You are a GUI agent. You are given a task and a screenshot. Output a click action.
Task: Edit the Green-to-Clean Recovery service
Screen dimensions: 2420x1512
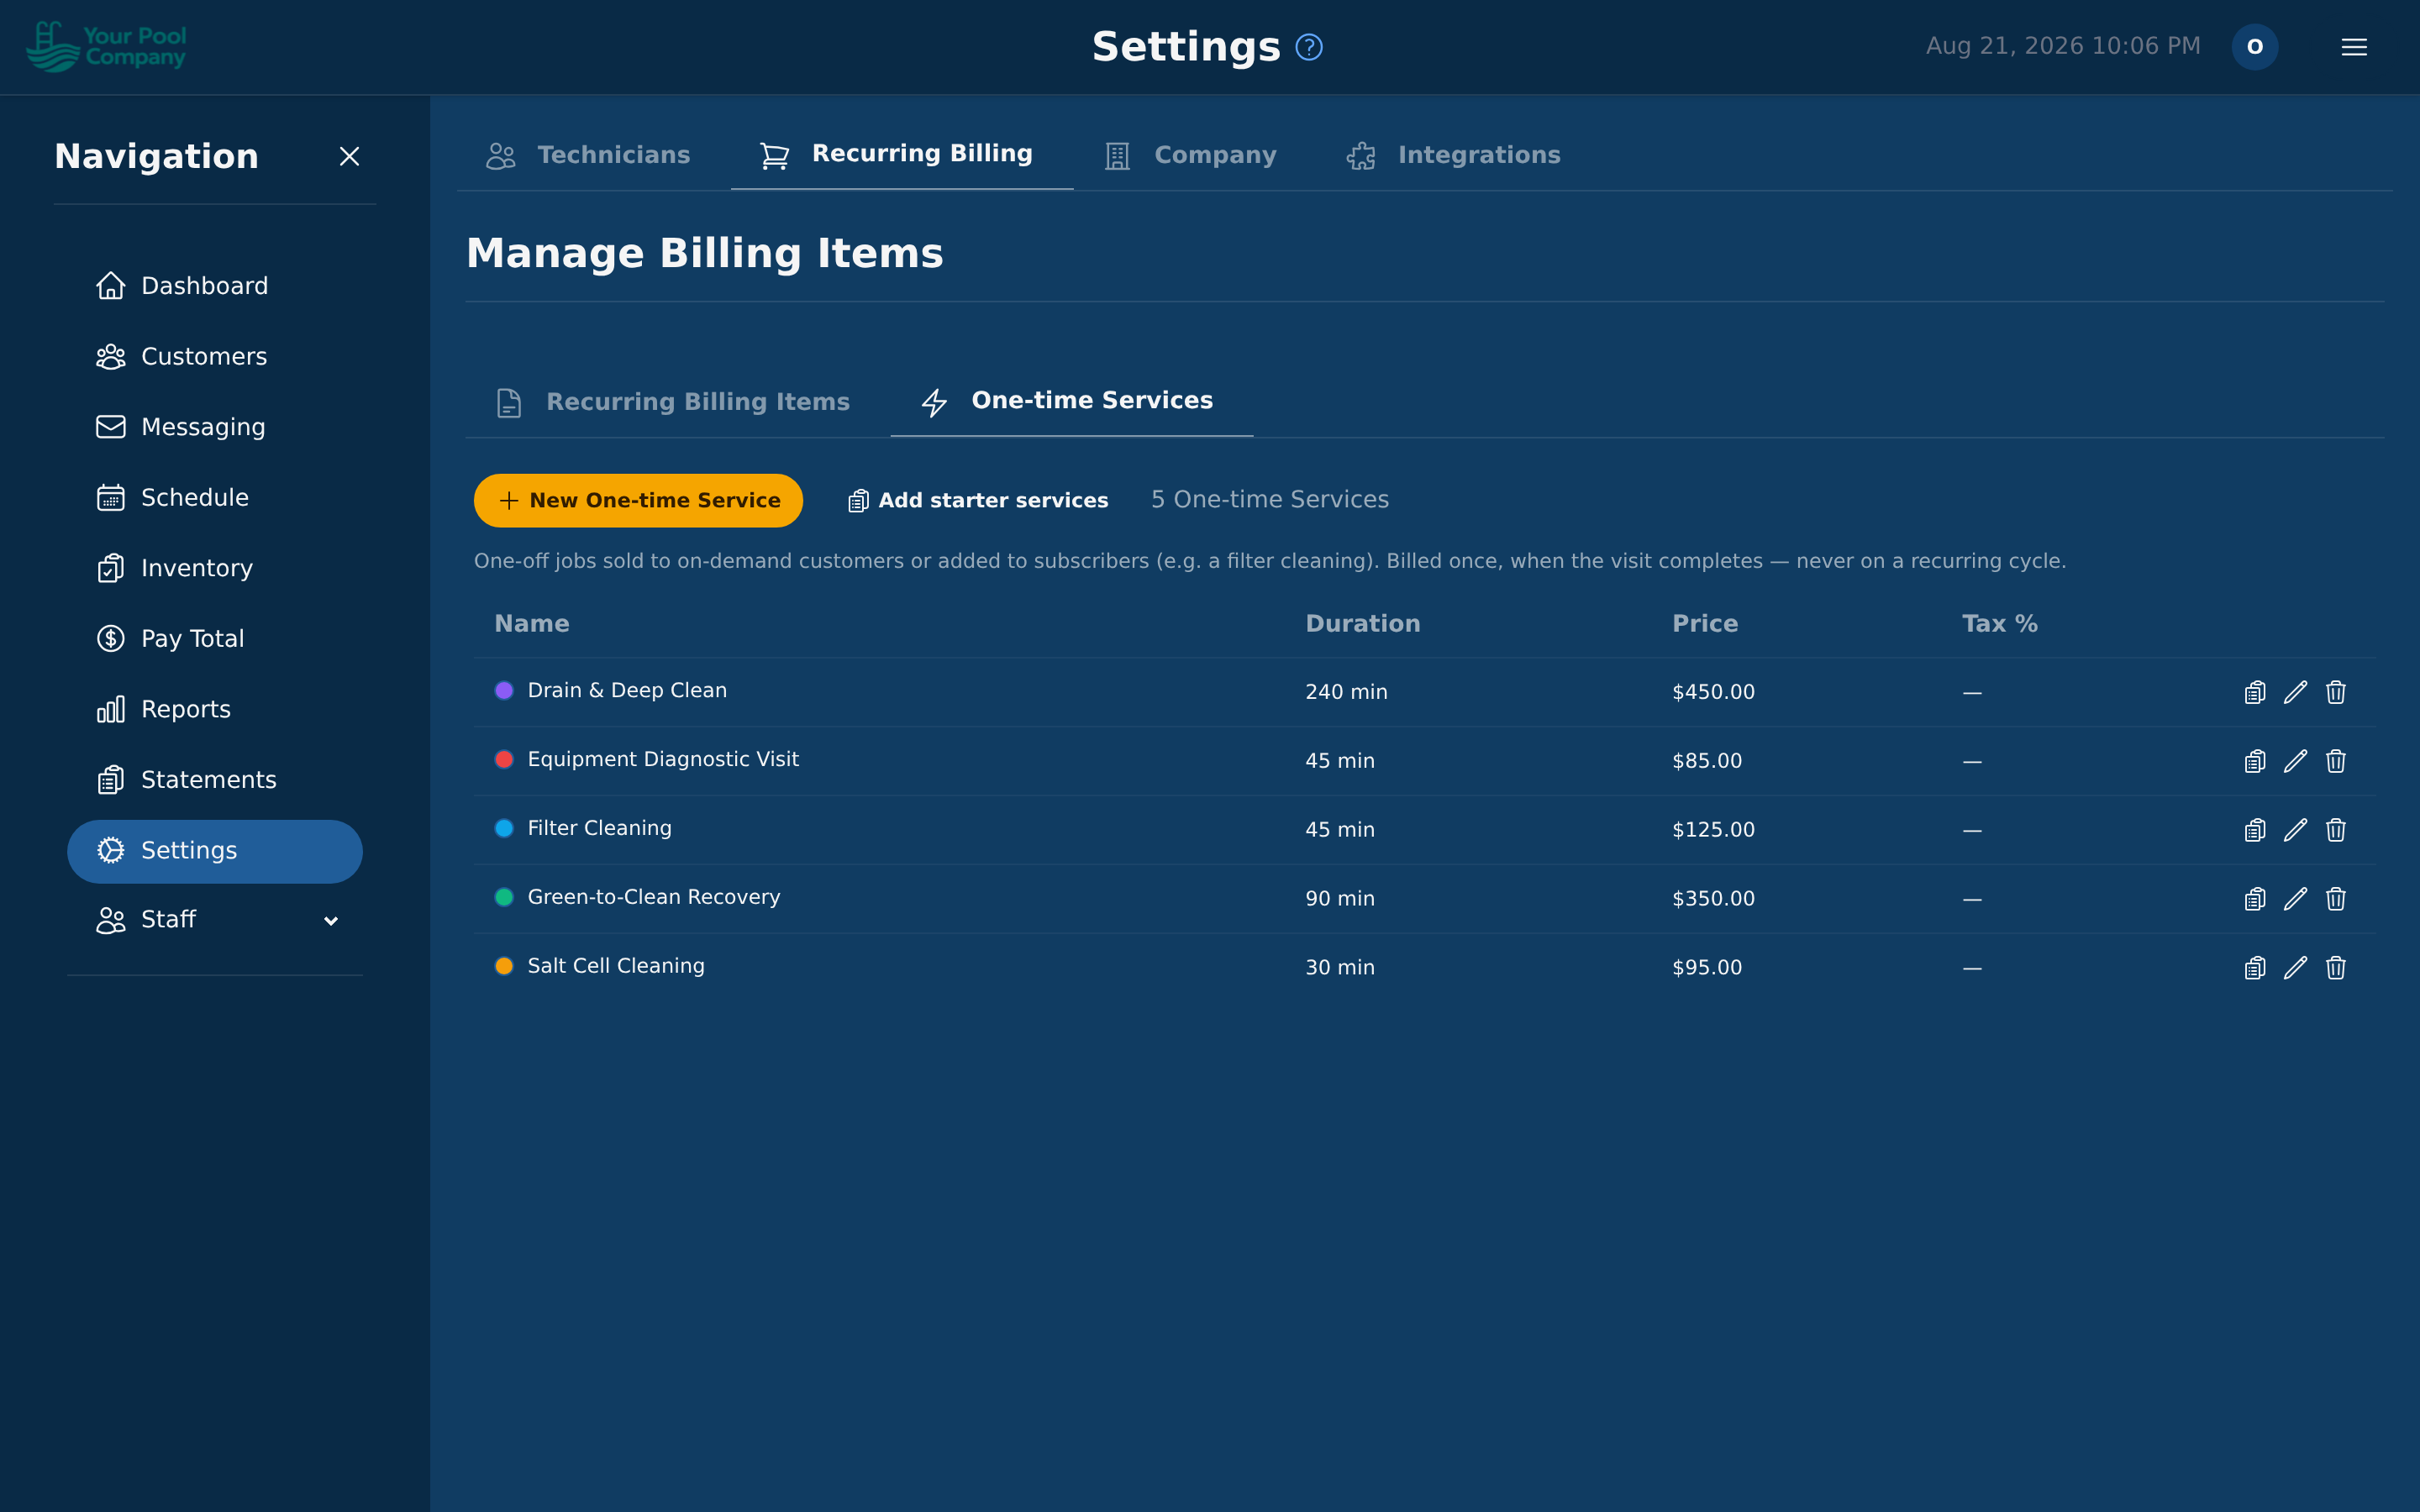pos(2295,899)
